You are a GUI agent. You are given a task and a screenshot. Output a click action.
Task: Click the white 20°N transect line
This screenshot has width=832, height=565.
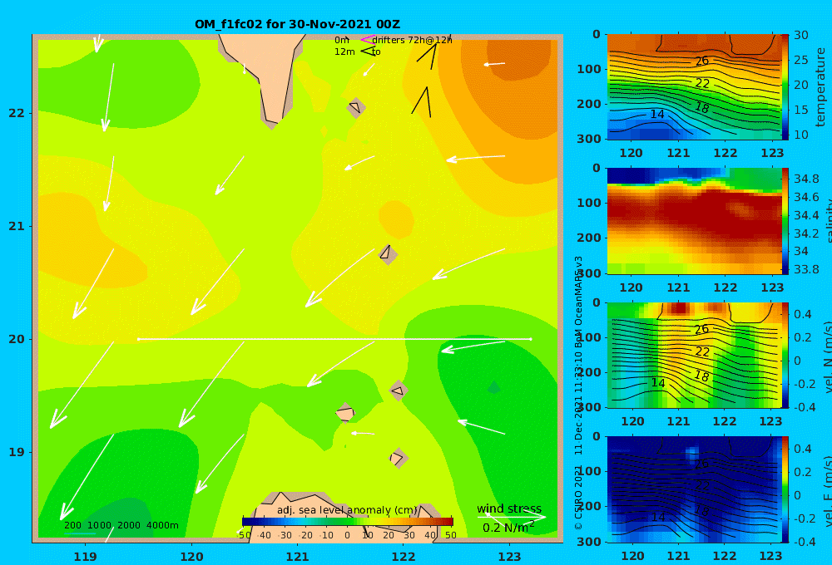(334, 339)
